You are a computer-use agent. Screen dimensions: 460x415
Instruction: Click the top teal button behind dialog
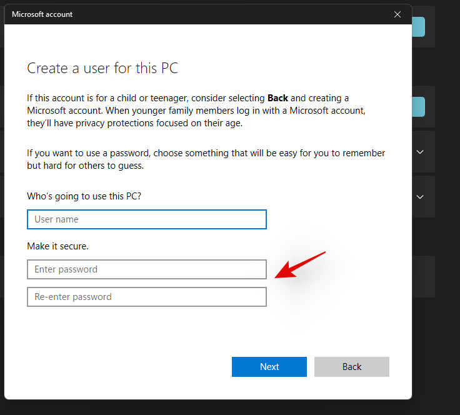coord(419,27)
